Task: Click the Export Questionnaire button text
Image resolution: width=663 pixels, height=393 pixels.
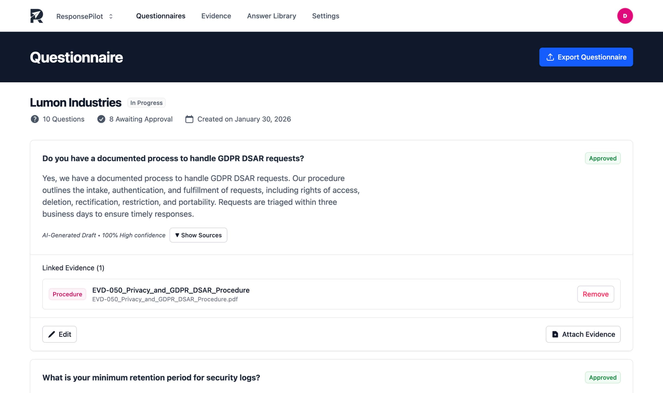Action: click(592, 57)
